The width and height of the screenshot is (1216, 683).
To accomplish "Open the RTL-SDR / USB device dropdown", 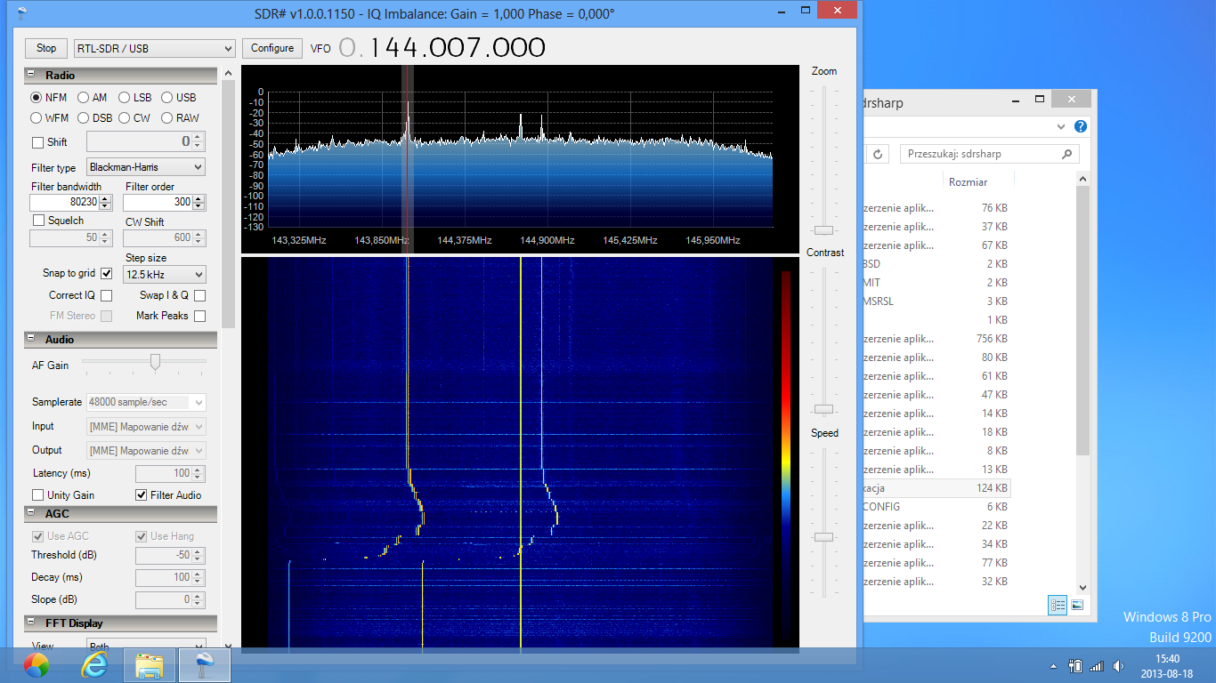I will tap(153, 48).
